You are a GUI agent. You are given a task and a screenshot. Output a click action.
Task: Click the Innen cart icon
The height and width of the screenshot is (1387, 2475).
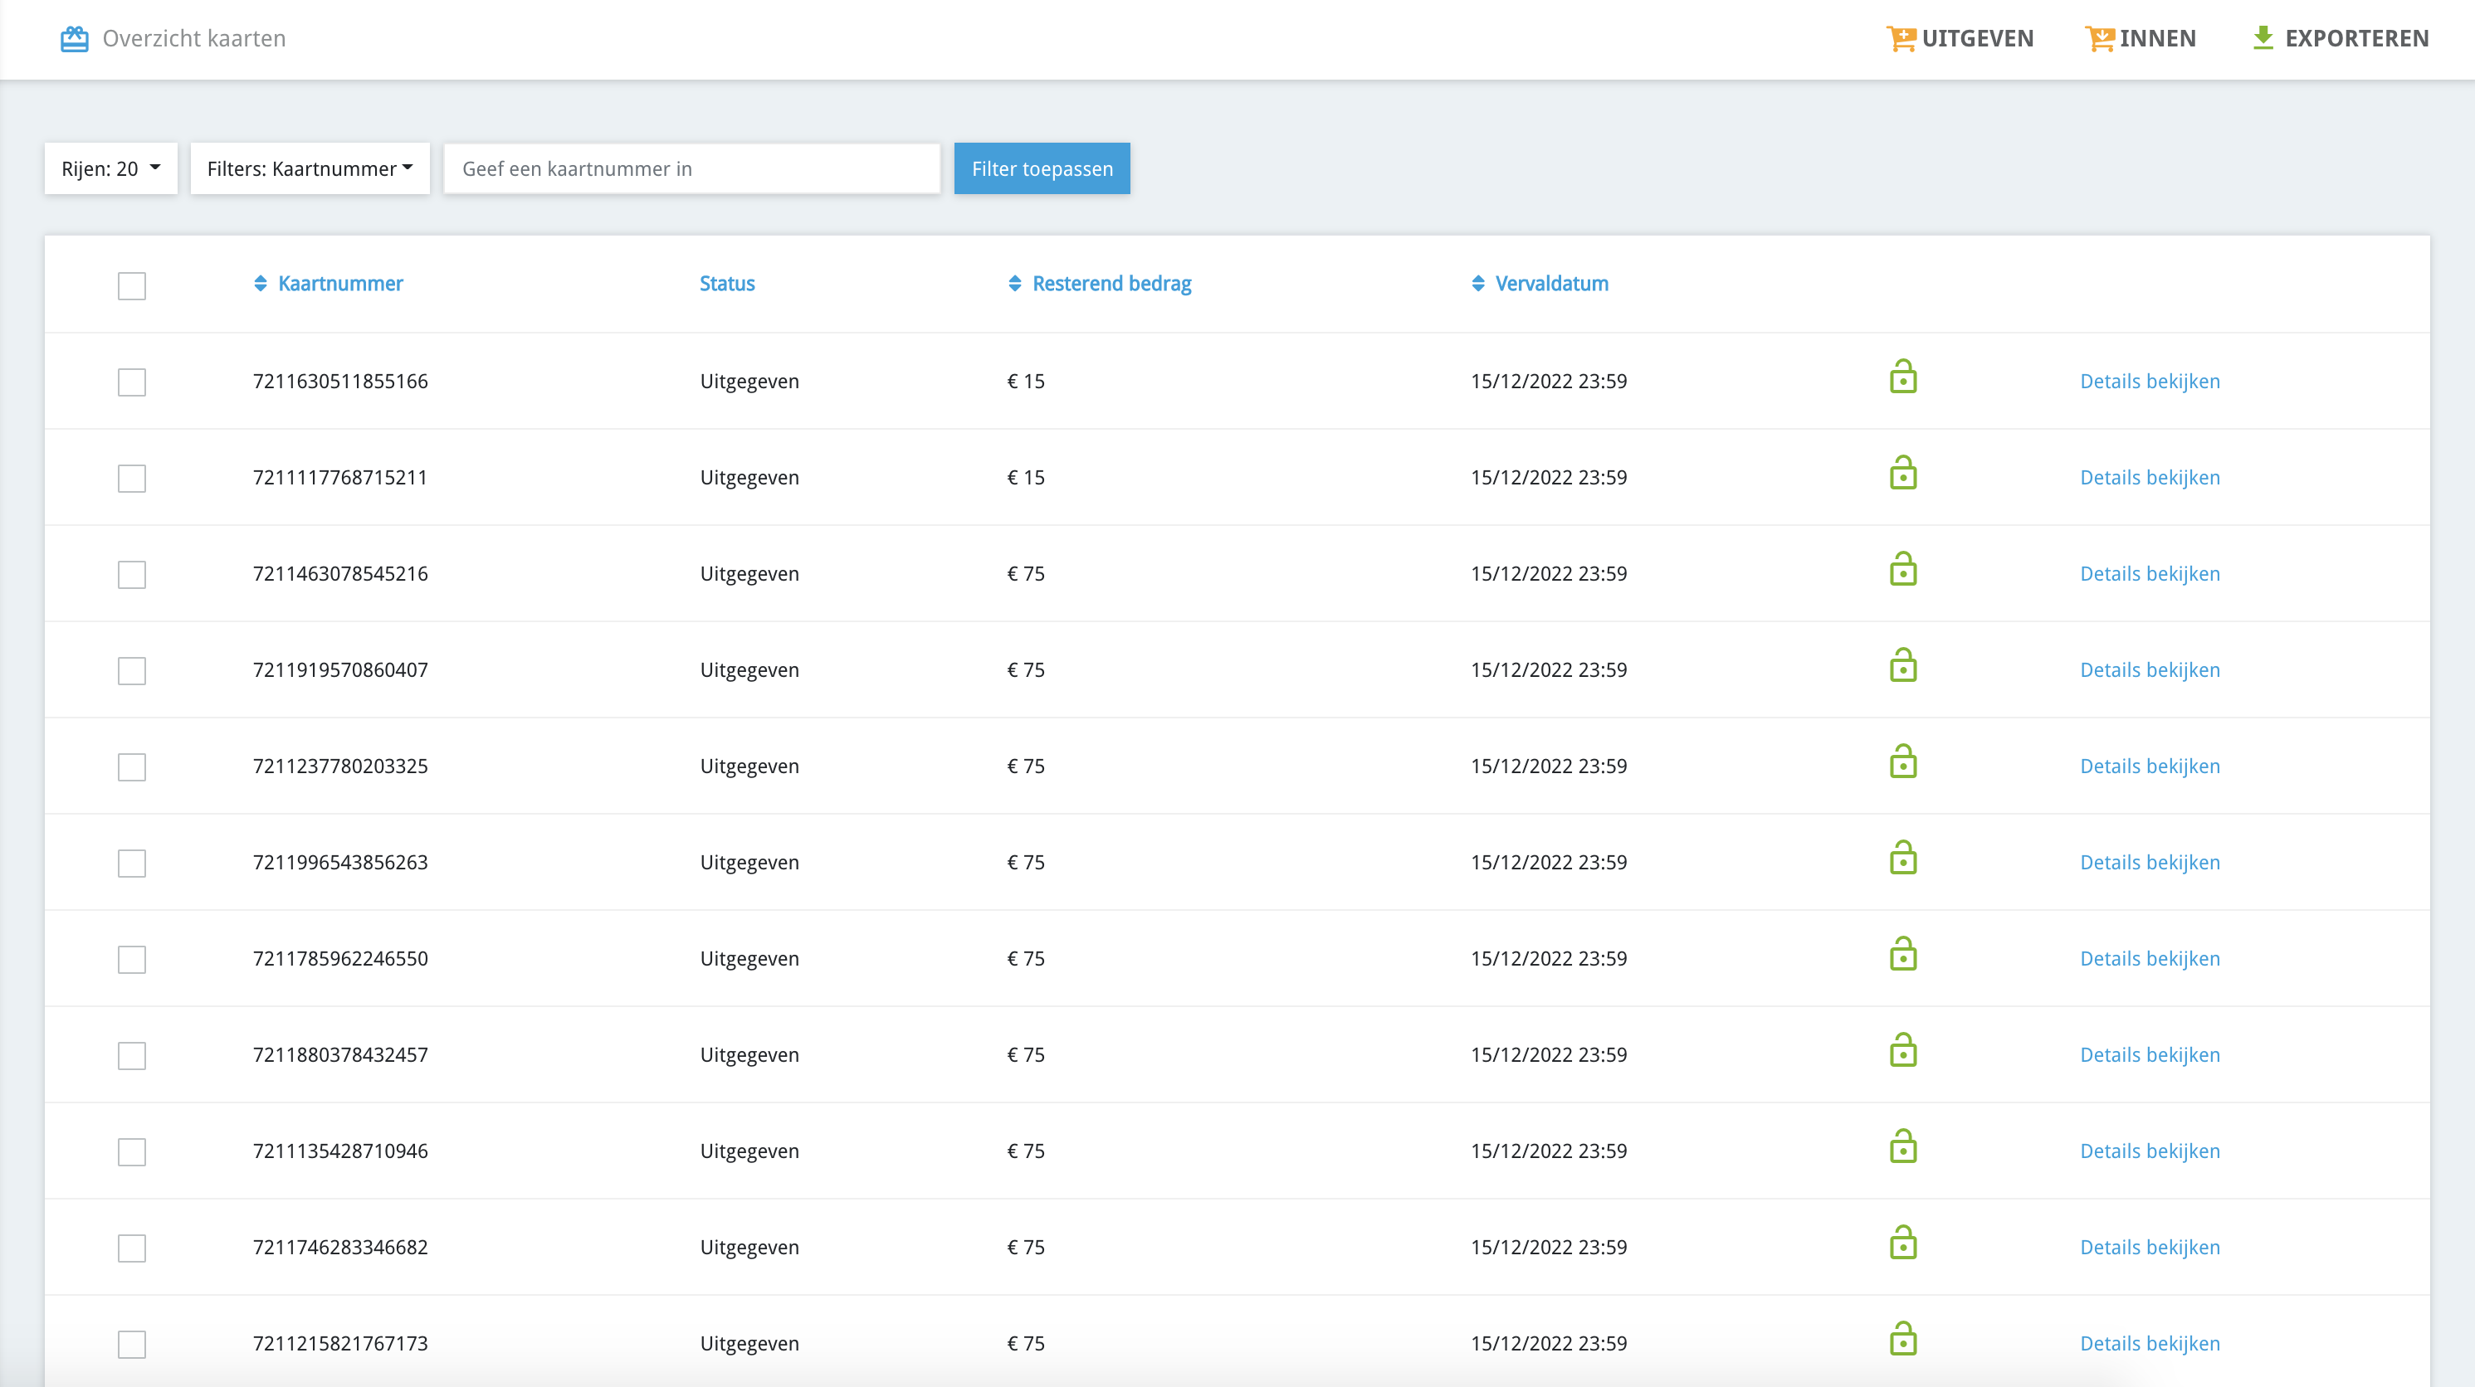pyautogui.click(x=2099, y=38)
